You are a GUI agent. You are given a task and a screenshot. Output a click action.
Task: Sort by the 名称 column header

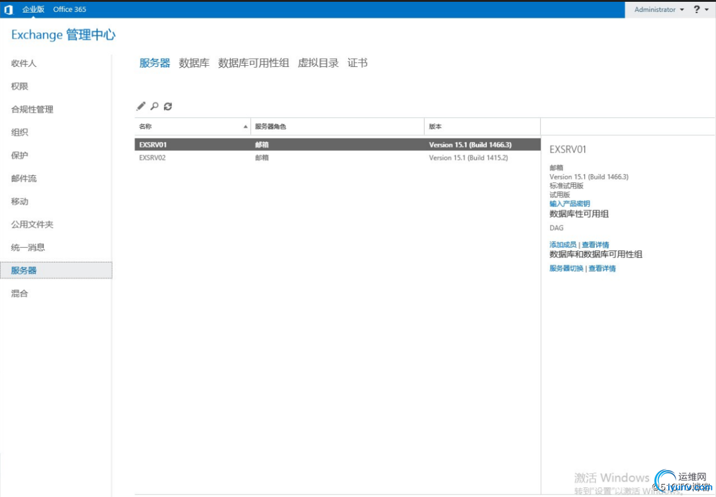coord(193,126)
